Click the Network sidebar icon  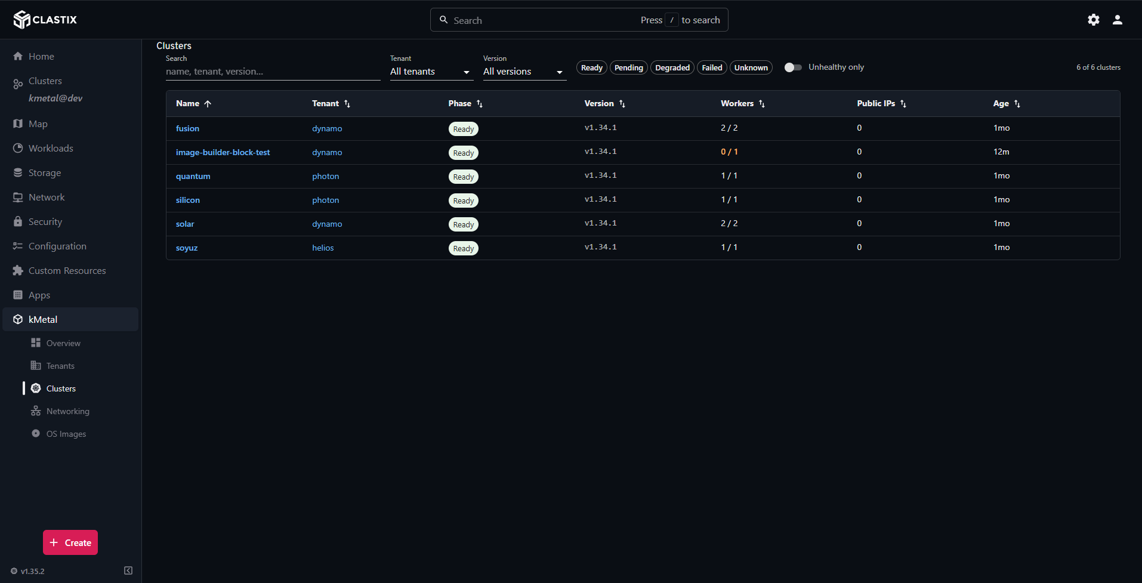[18, 197]
